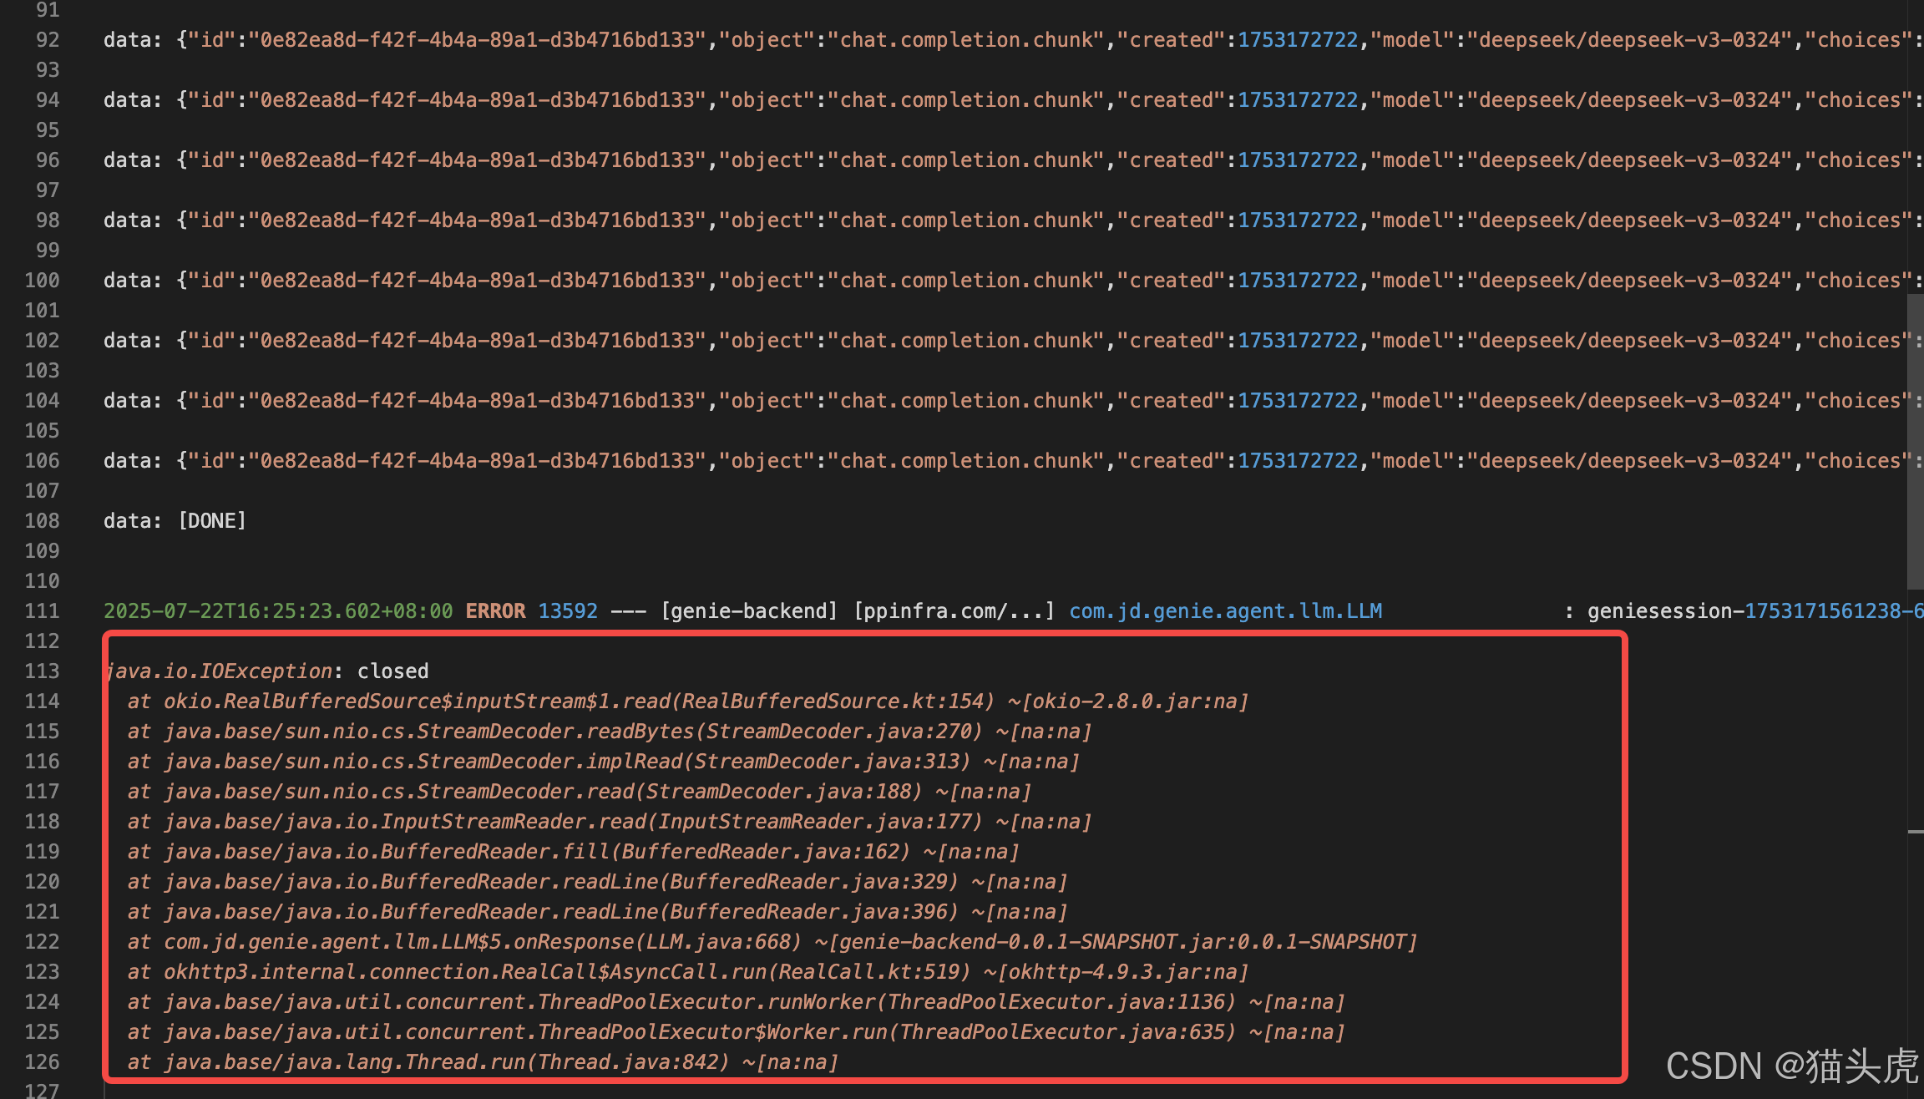Click the ERROR keyword in log line
1924x1099 pixels.
(495, 611)
